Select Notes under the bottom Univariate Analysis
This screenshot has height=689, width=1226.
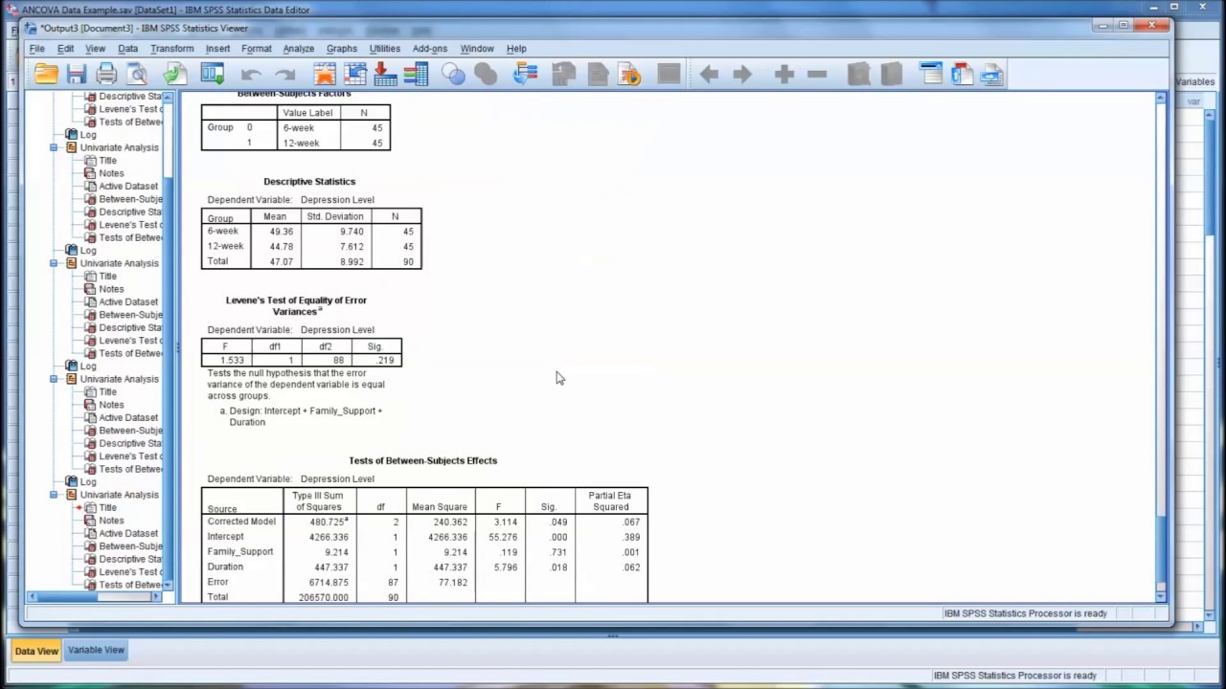[111, 521]
